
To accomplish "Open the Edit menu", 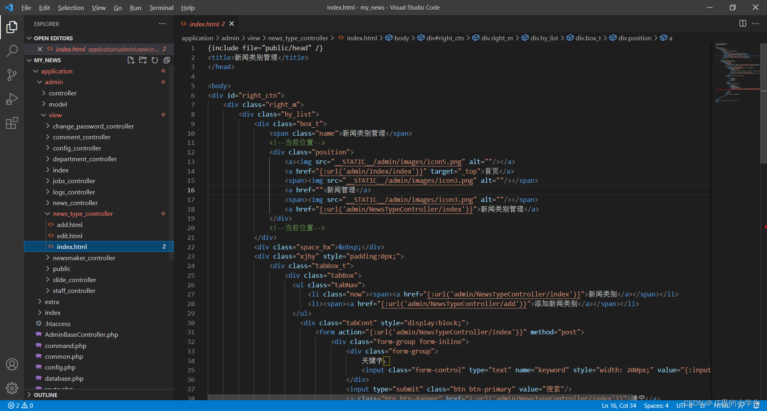I will coord(44,8).
